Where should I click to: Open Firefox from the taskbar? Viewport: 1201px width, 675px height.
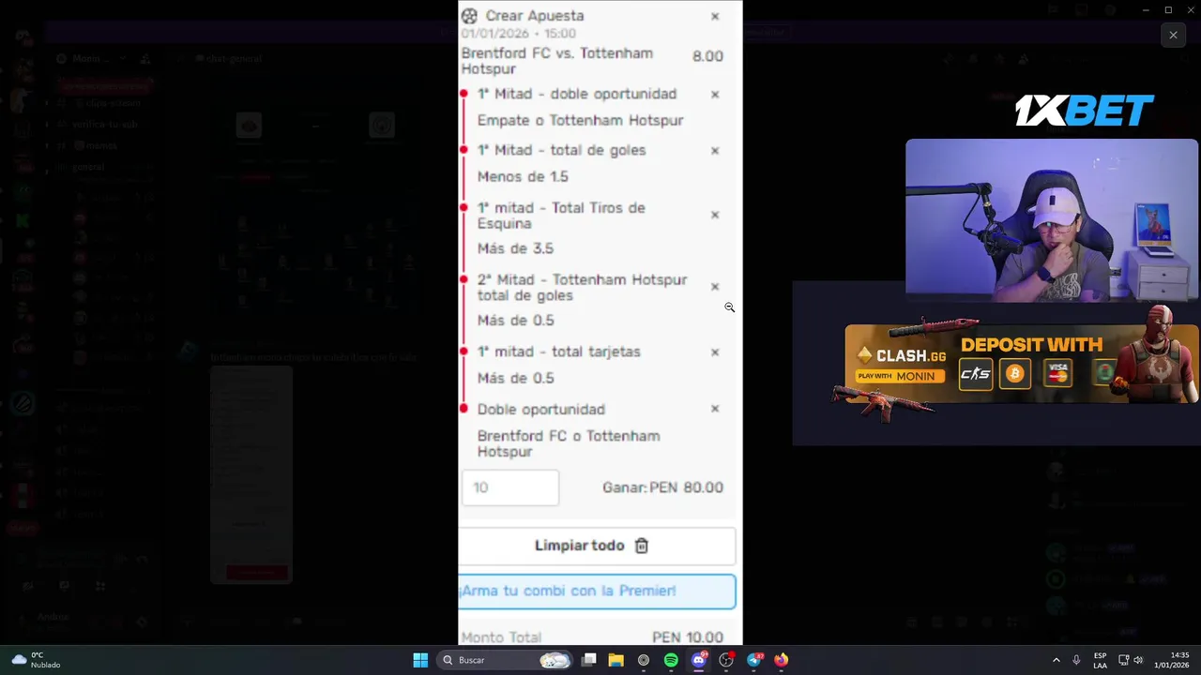(782, 660)
